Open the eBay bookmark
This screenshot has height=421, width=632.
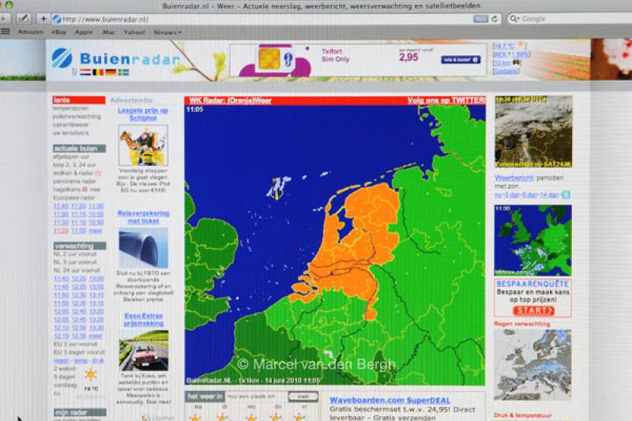[x=58, y=32]
